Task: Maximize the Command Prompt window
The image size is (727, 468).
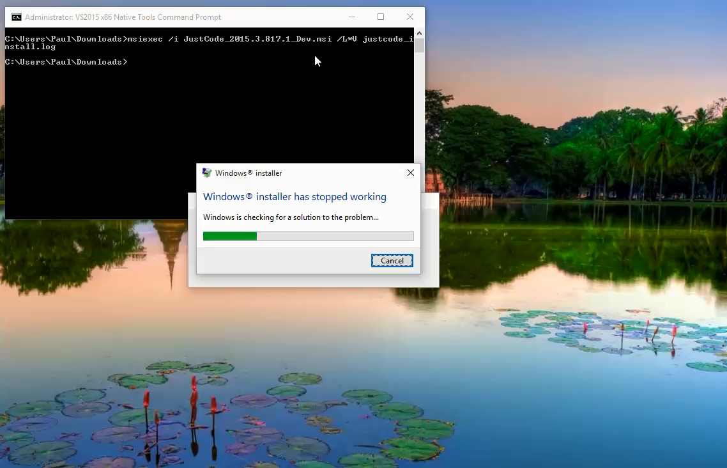Action: click(381, 17)
